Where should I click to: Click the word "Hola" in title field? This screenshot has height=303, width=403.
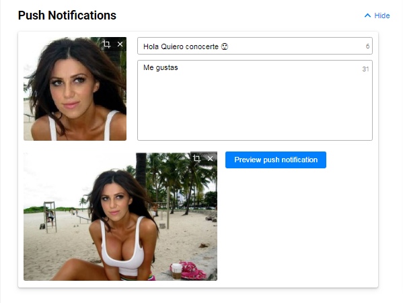coord(151,46)
